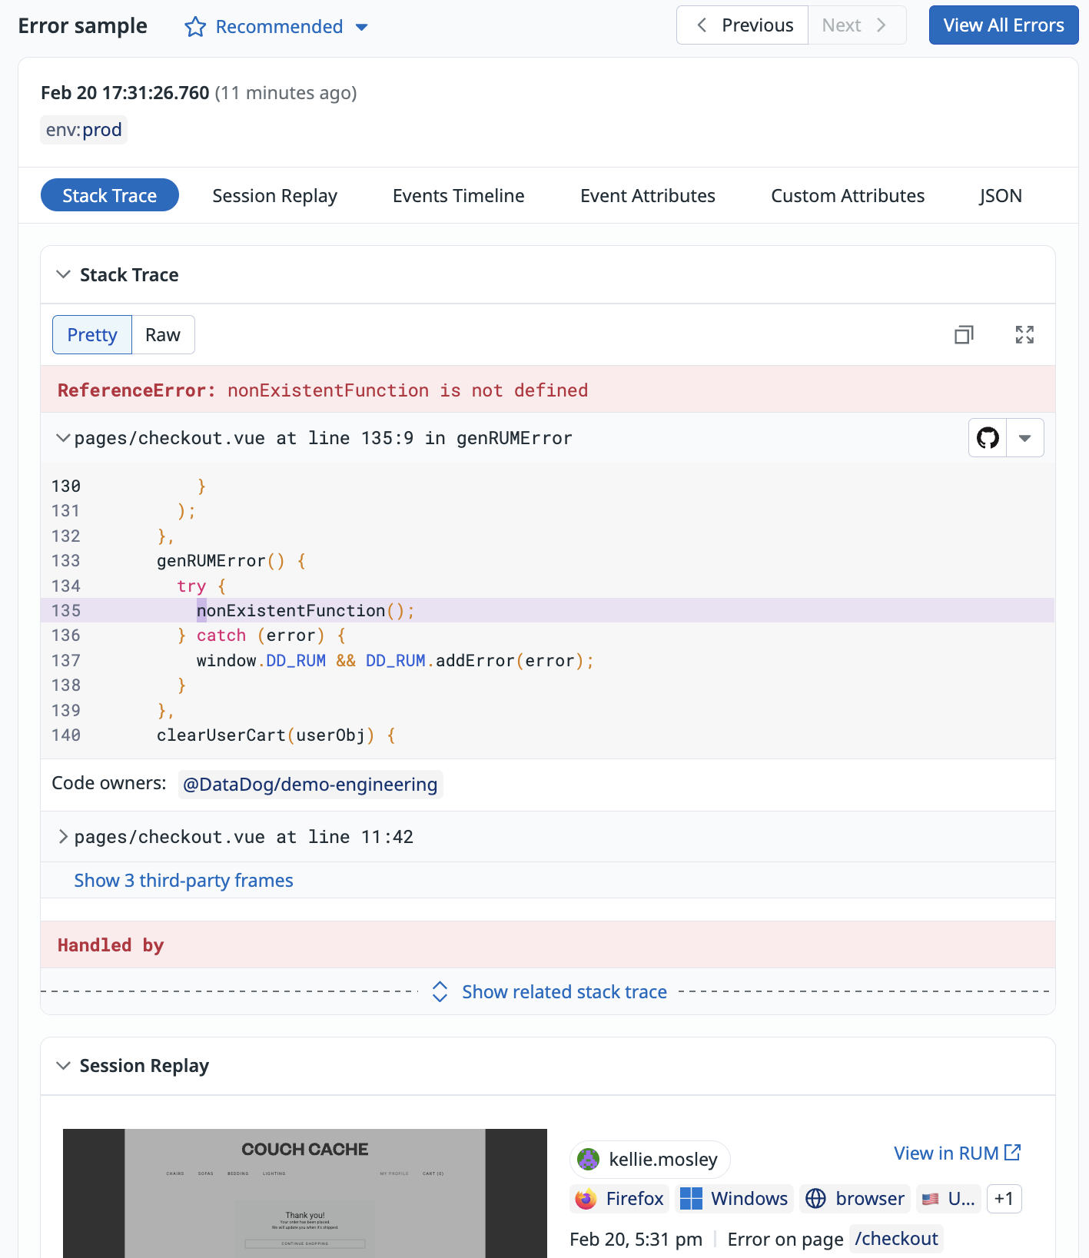Expand pages/checkout.vue line 11:42 frame
Screen dimensions: 1089x1258
[x=64, y=837]
